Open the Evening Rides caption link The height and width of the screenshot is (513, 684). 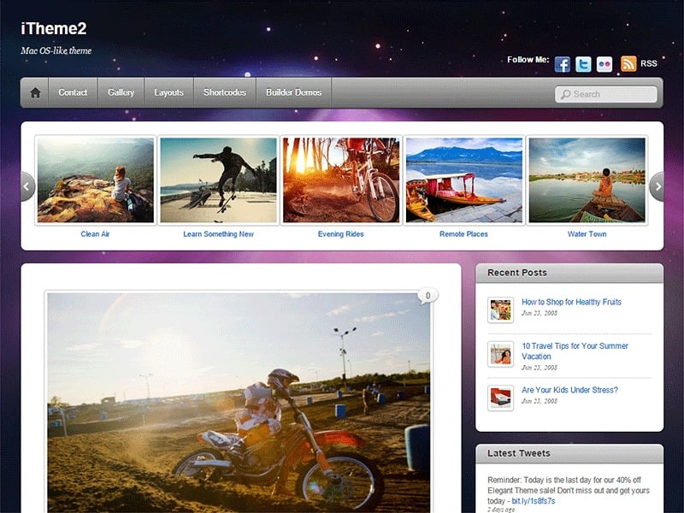click(x=340, y=234)
